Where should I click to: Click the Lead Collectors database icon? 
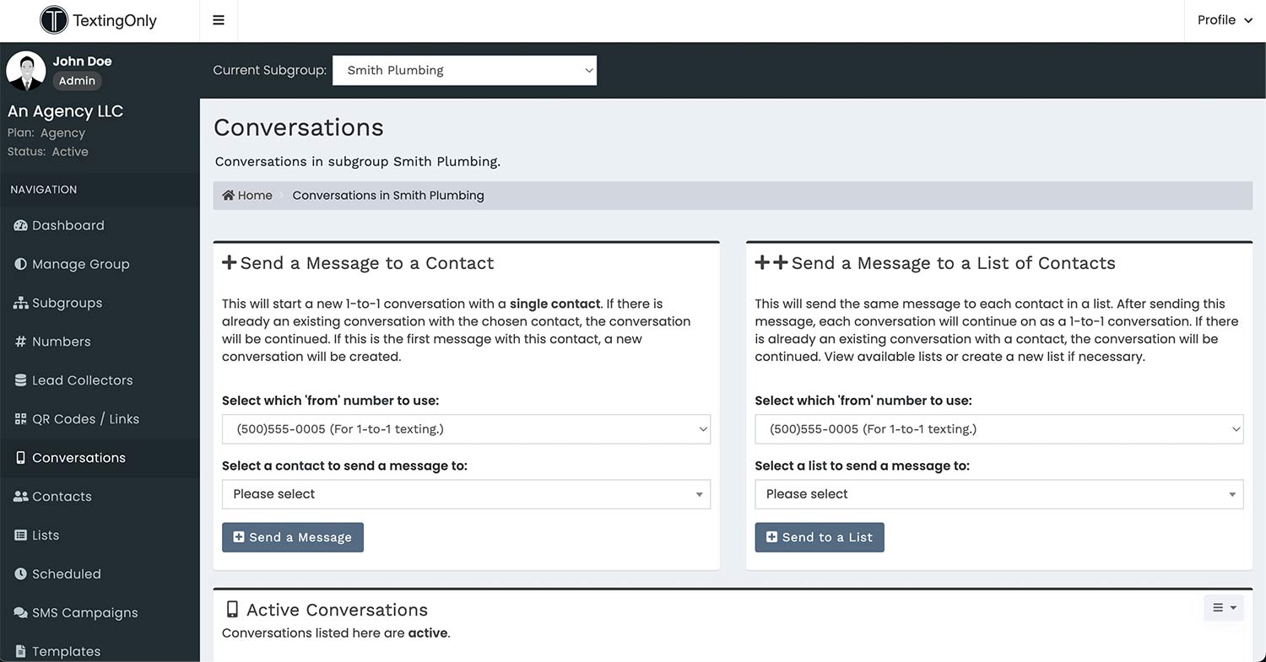click(19, 380)
